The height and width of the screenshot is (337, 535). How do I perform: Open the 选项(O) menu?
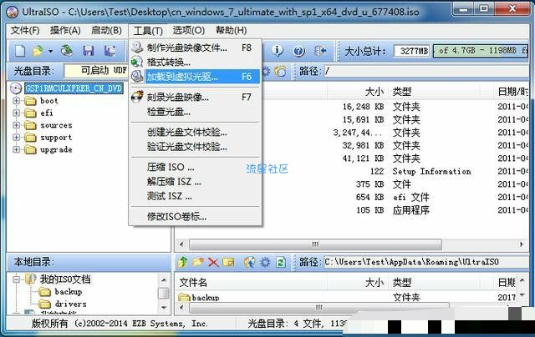coord(188,30)
